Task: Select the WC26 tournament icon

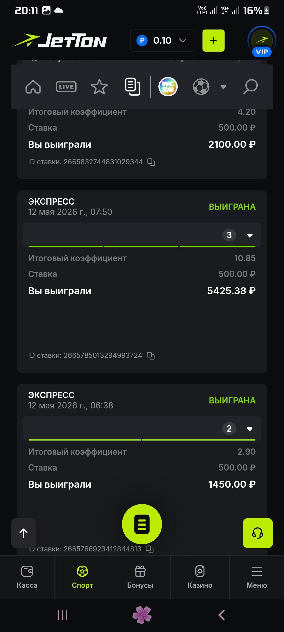Action: click(168, 87)
